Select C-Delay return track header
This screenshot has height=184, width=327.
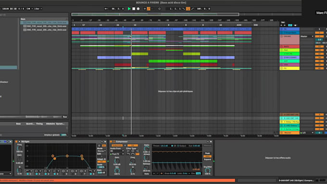289,122
